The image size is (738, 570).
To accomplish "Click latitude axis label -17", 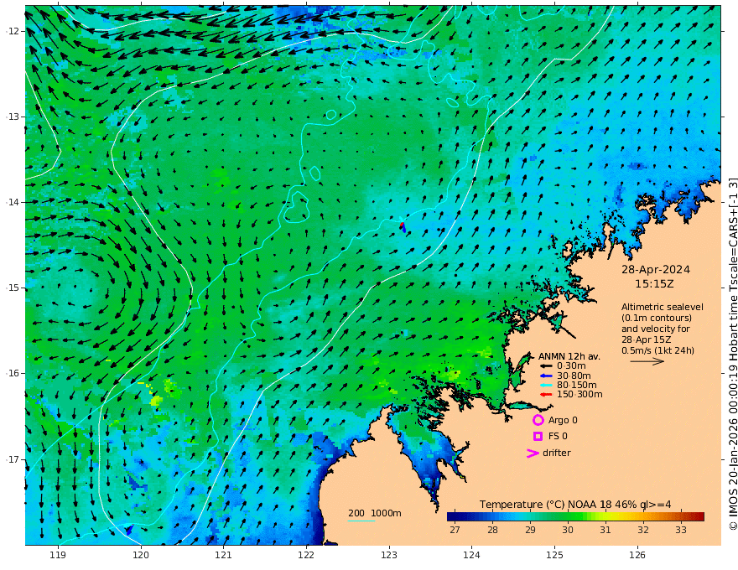I will pos(13,459).
